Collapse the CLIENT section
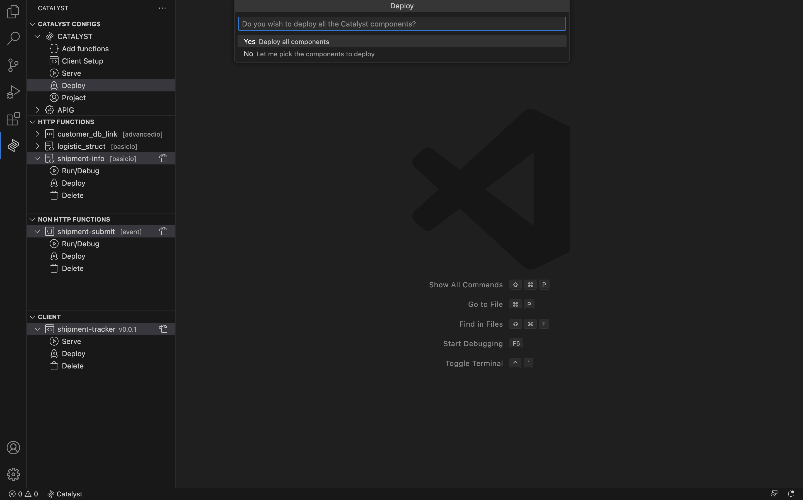The height and width of the screenshot is (500, 803). coord(32,317)
